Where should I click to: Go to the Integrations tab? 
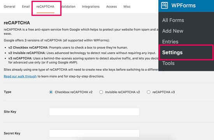click(x=91, y=7)
